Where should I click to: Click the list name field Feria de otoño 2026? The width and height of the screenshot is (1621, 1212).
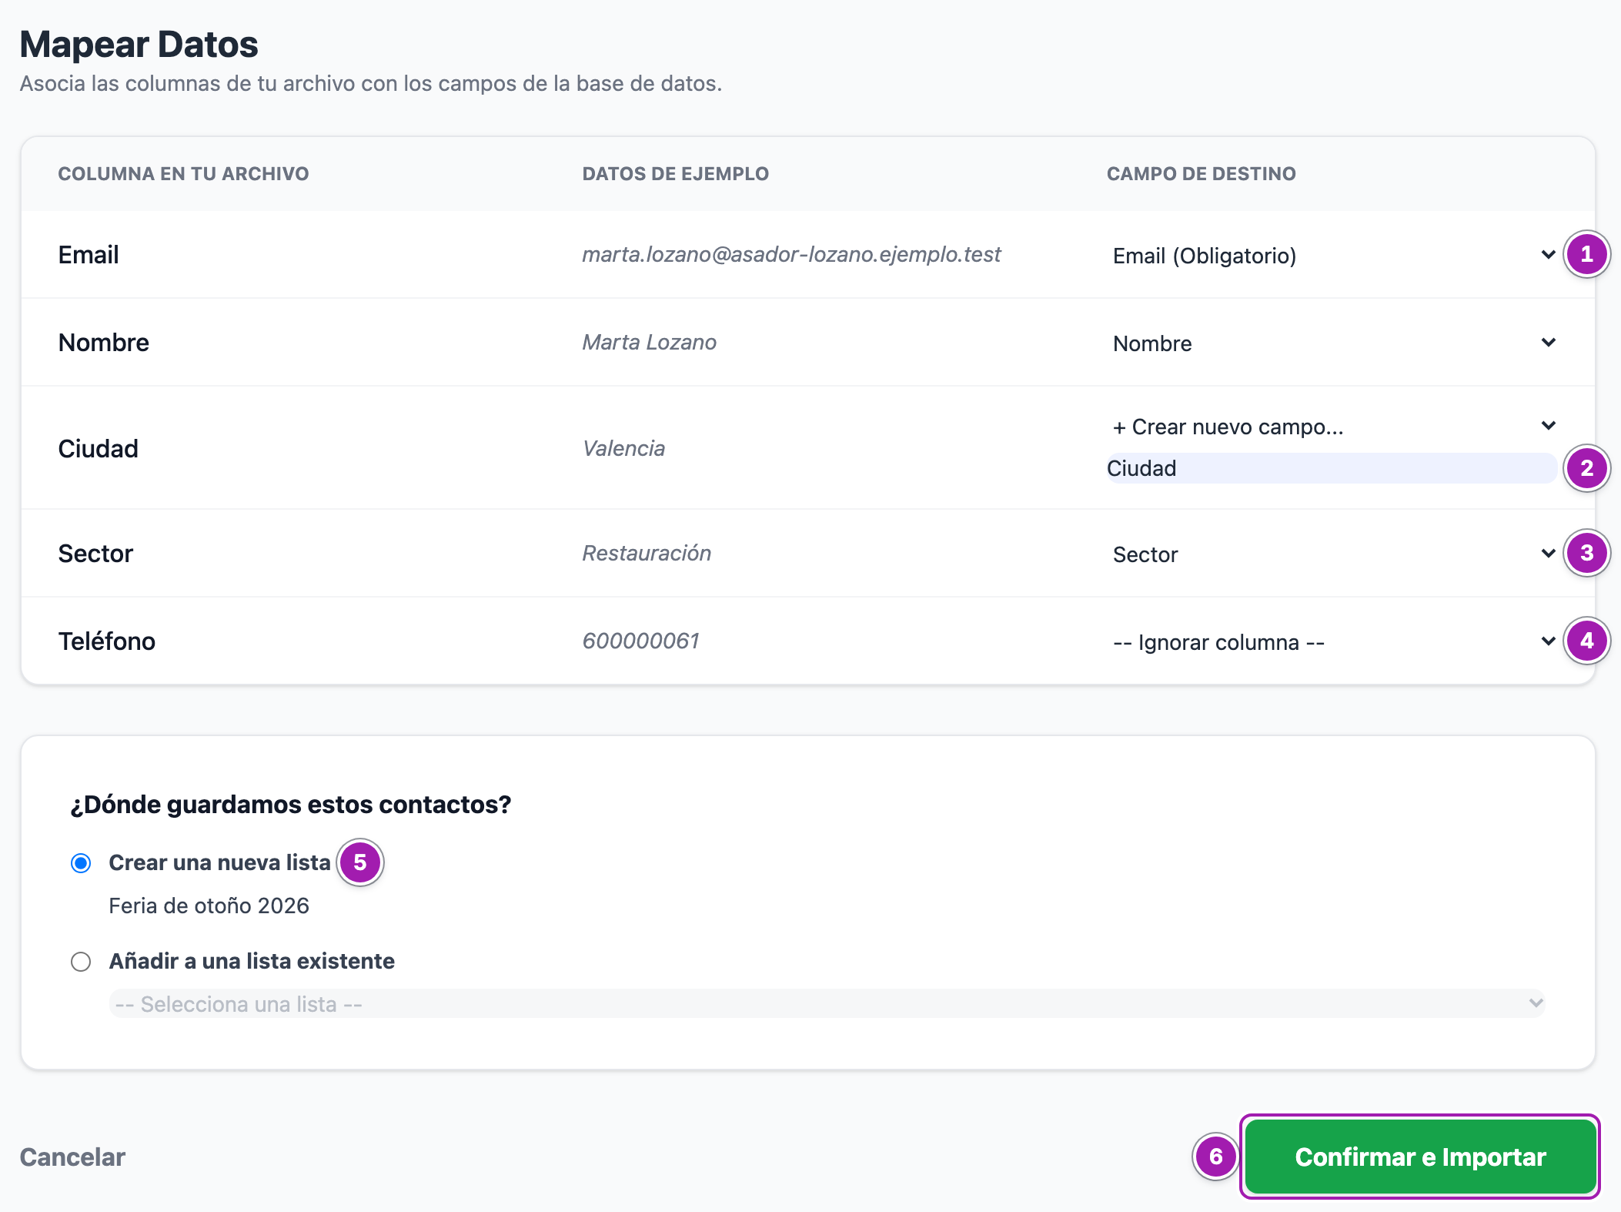tap(827, 906)
